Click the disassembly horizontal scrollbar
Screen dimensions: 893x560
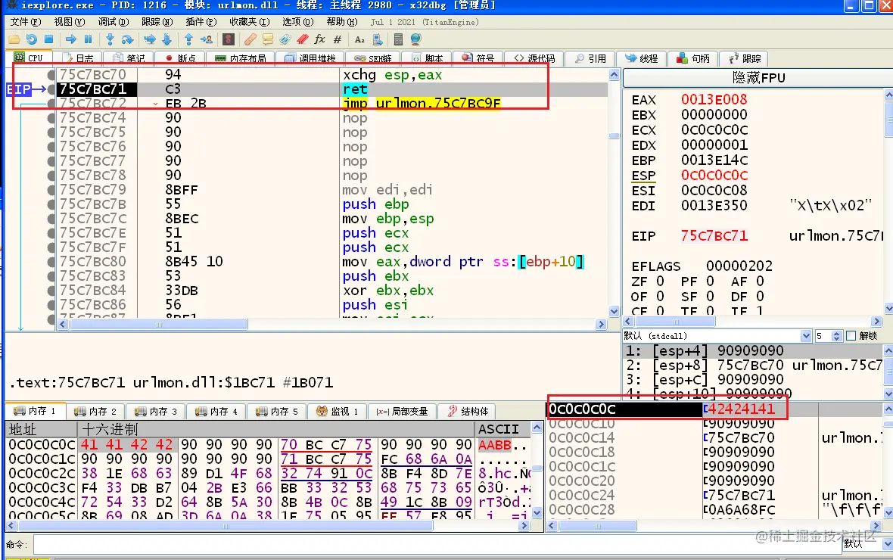click(331, 324)
